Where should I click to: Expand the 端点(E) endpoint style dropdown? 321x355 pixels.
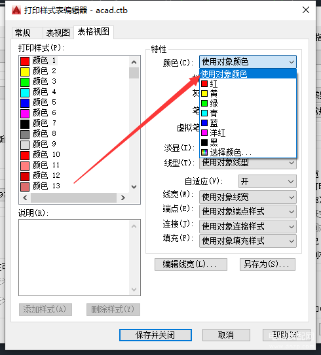click(x=248, y=211)
